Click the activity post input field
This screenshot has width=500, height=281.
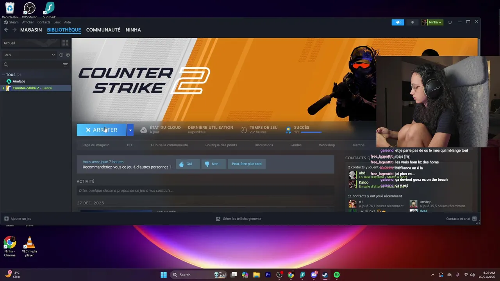pos(205,190)
